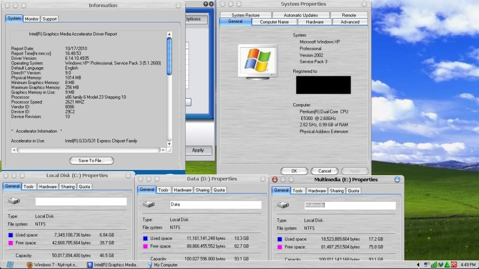Click scroll up arrow in driver report

coord(169,34)
